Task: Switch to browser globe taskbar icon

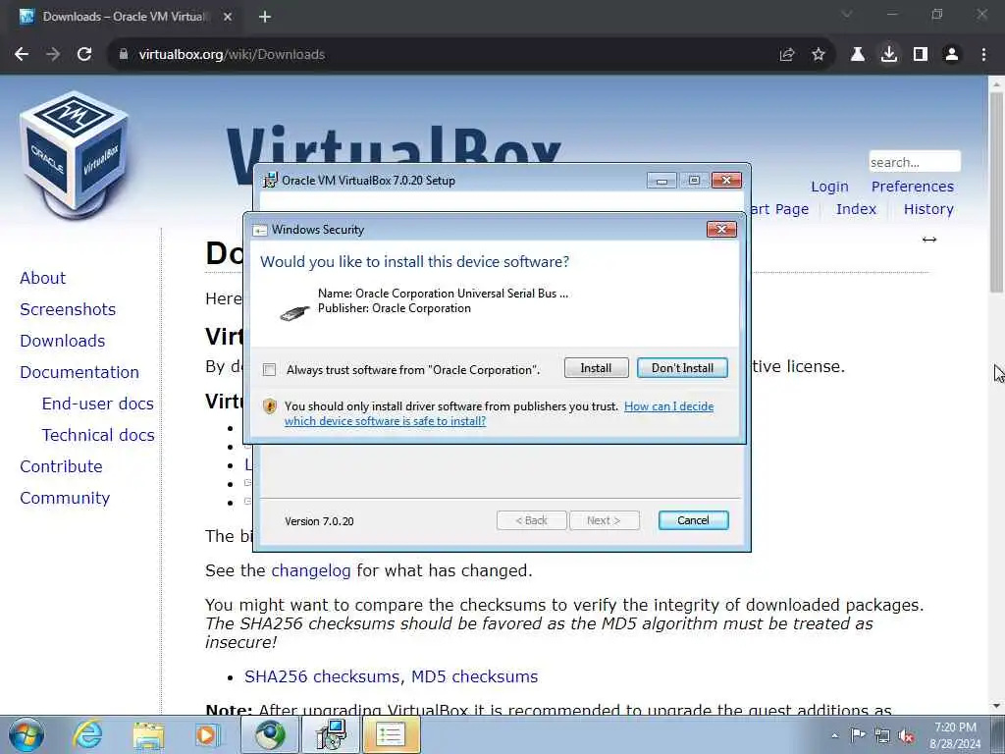Action: click(270, 734)
